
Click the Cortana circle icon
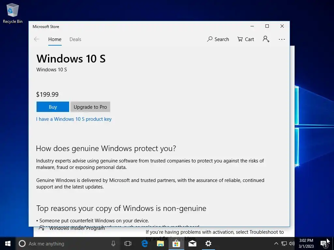pos(22,243)
